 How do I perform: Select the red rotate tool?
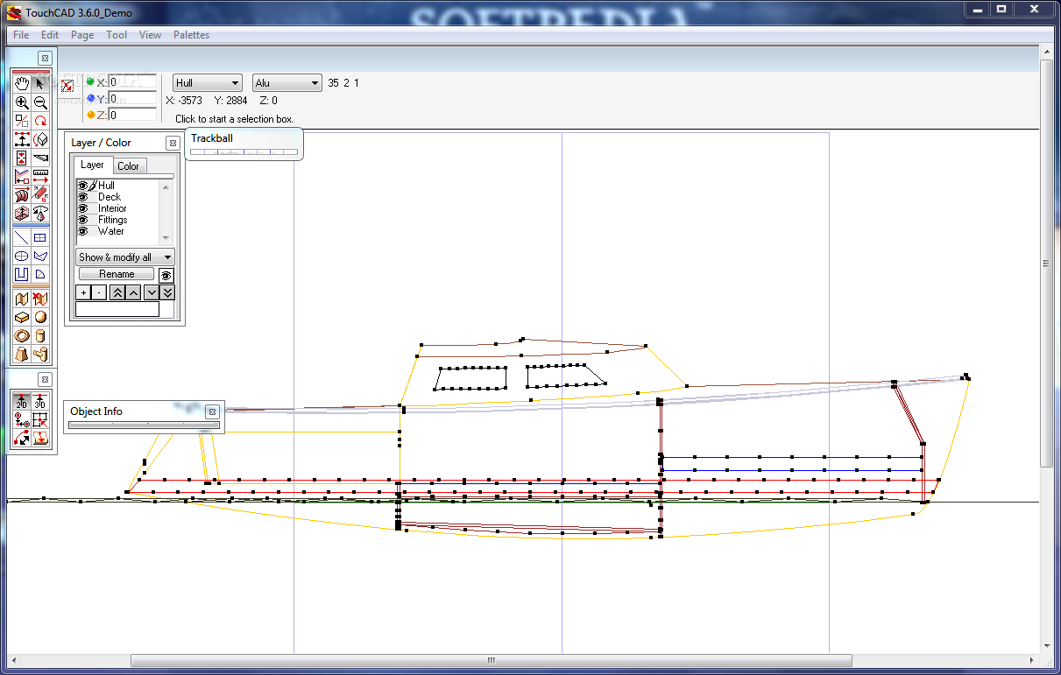pos(40,121)
